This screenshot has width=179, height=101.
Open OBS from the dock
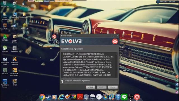pos(131,97)
